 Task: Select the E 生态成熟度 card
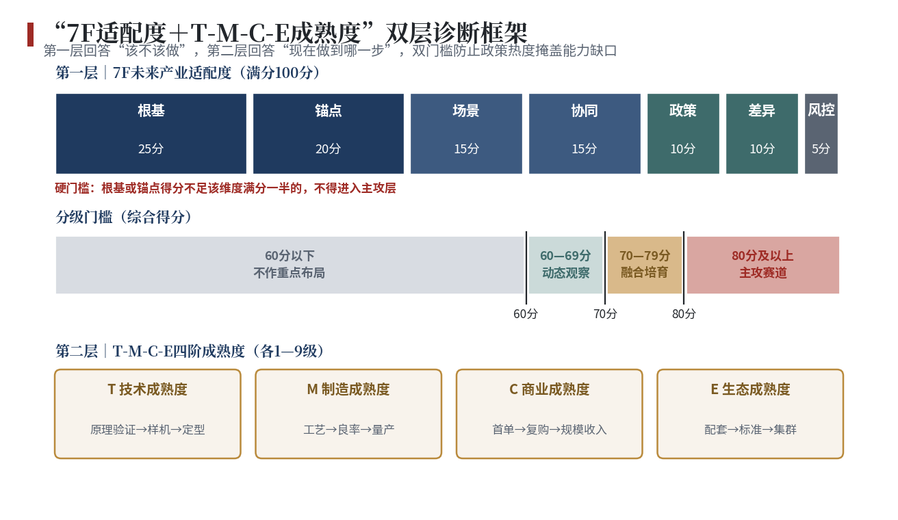(x=750, y=414)
